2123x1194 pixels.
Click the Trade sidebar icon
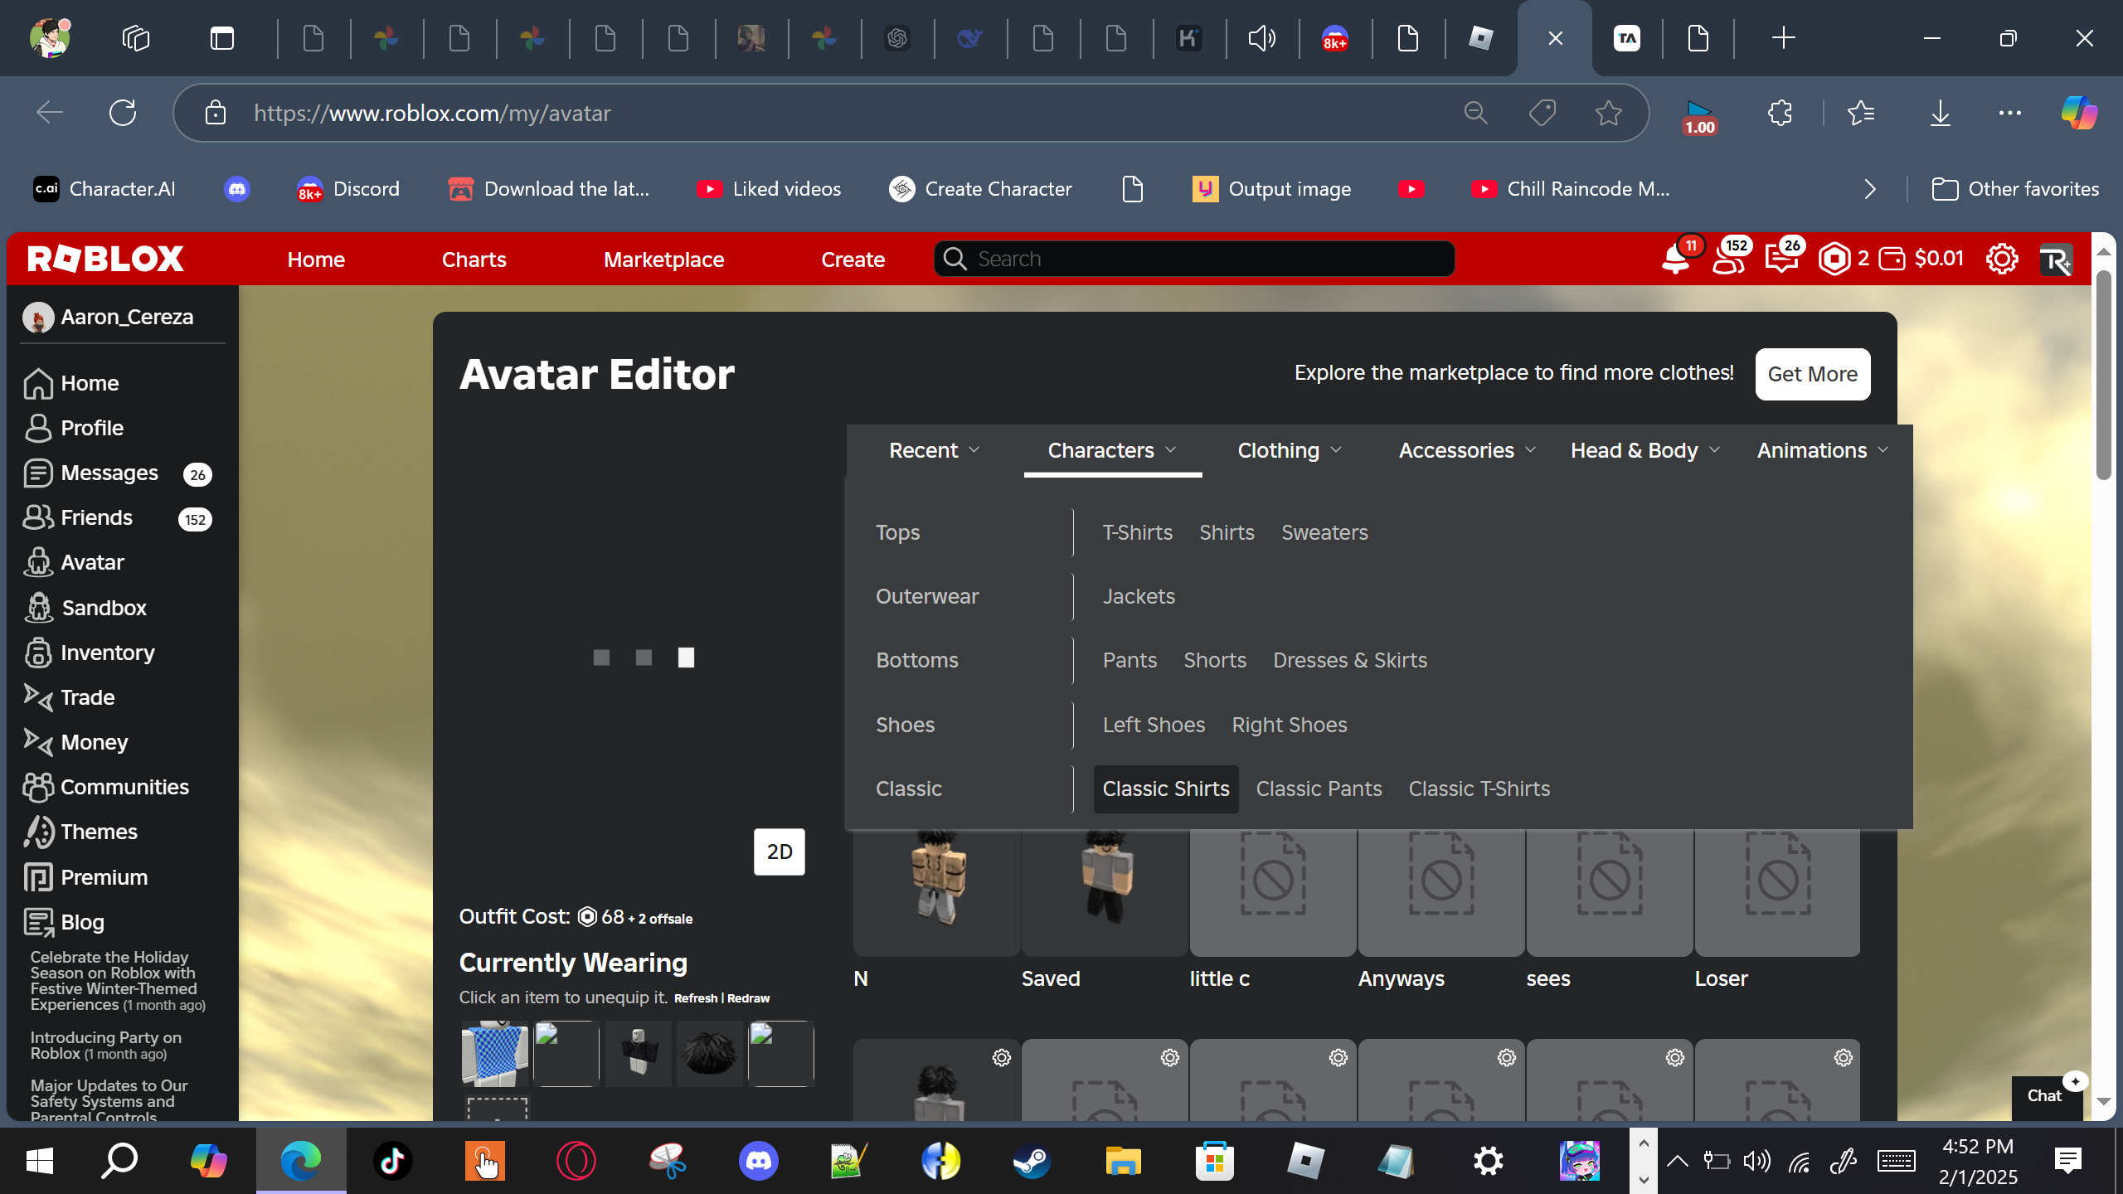38,697
